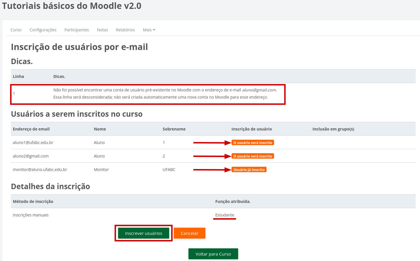Viewport: 420px width, 261px height.
Task: Click the page heading 'Inscrição de usuários por e-mail'
Action: tap(79, 47)
